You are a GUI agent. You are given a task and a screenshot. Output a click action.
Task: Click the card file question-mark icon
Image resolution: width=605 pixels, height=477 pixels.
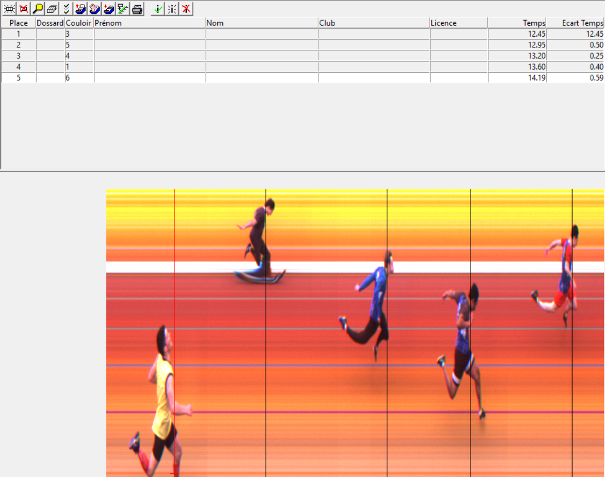pos(94,9)
